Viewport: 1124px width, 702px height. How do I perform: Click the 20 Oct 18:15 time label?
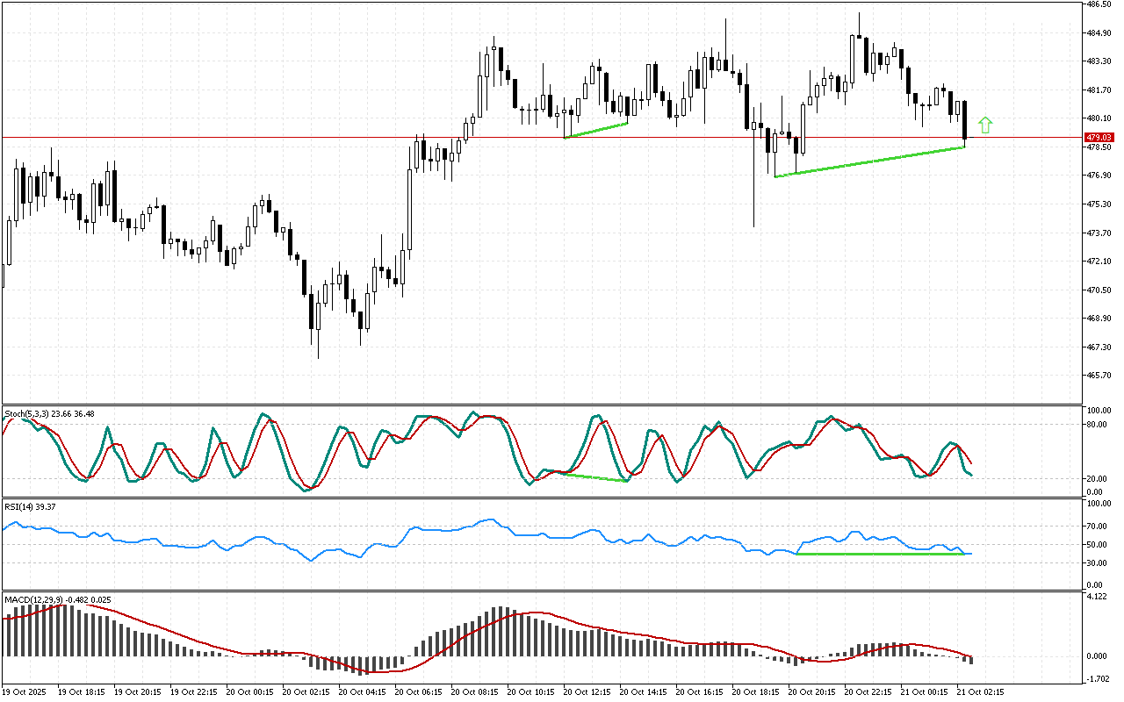click(x=755, y=692)
